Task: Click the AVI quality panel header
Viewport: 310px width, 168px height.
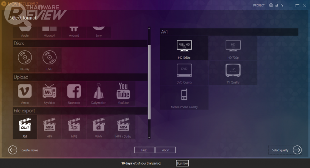Action: (229, 32)
